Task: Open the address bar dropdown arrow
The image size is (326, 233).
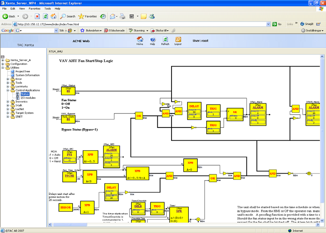Action: (x=268, y=24)
